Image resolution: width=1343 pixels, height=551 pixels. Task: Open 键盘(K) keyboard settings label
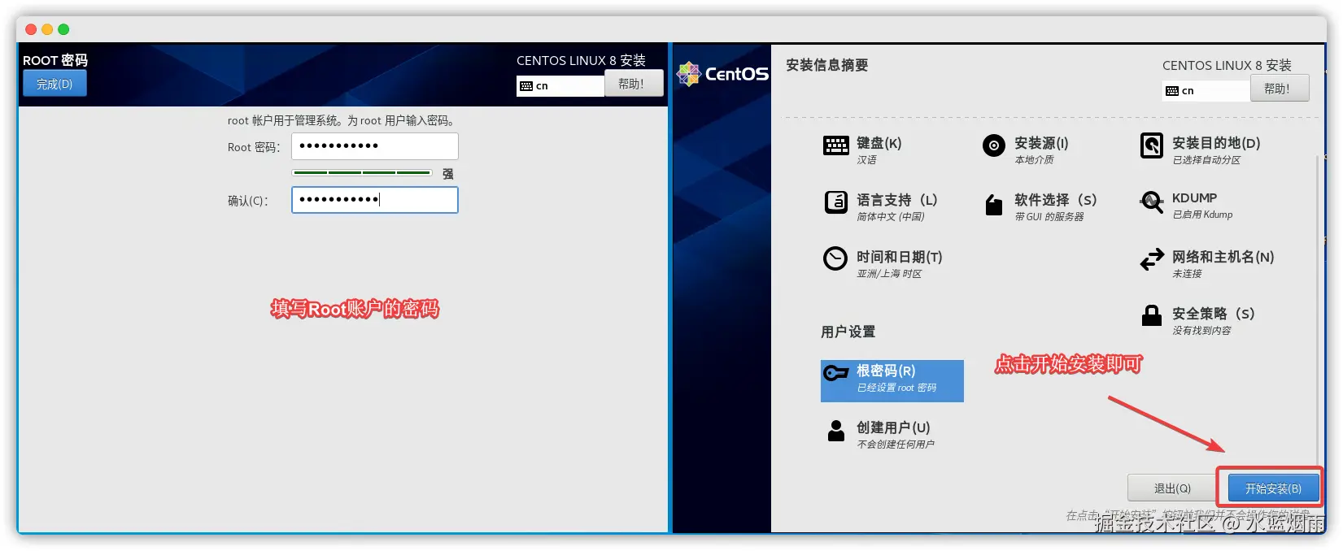click(879, 143)
